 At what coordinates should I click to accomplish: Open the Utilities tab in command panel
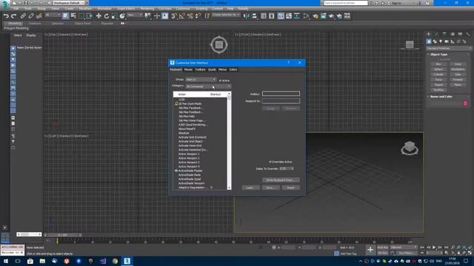468,34
